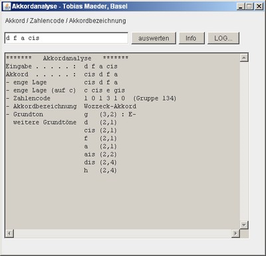The width and height of the screenshot is (266, 256).
Task: Click the 'Eingabe' output line
Action: (62, 66)
